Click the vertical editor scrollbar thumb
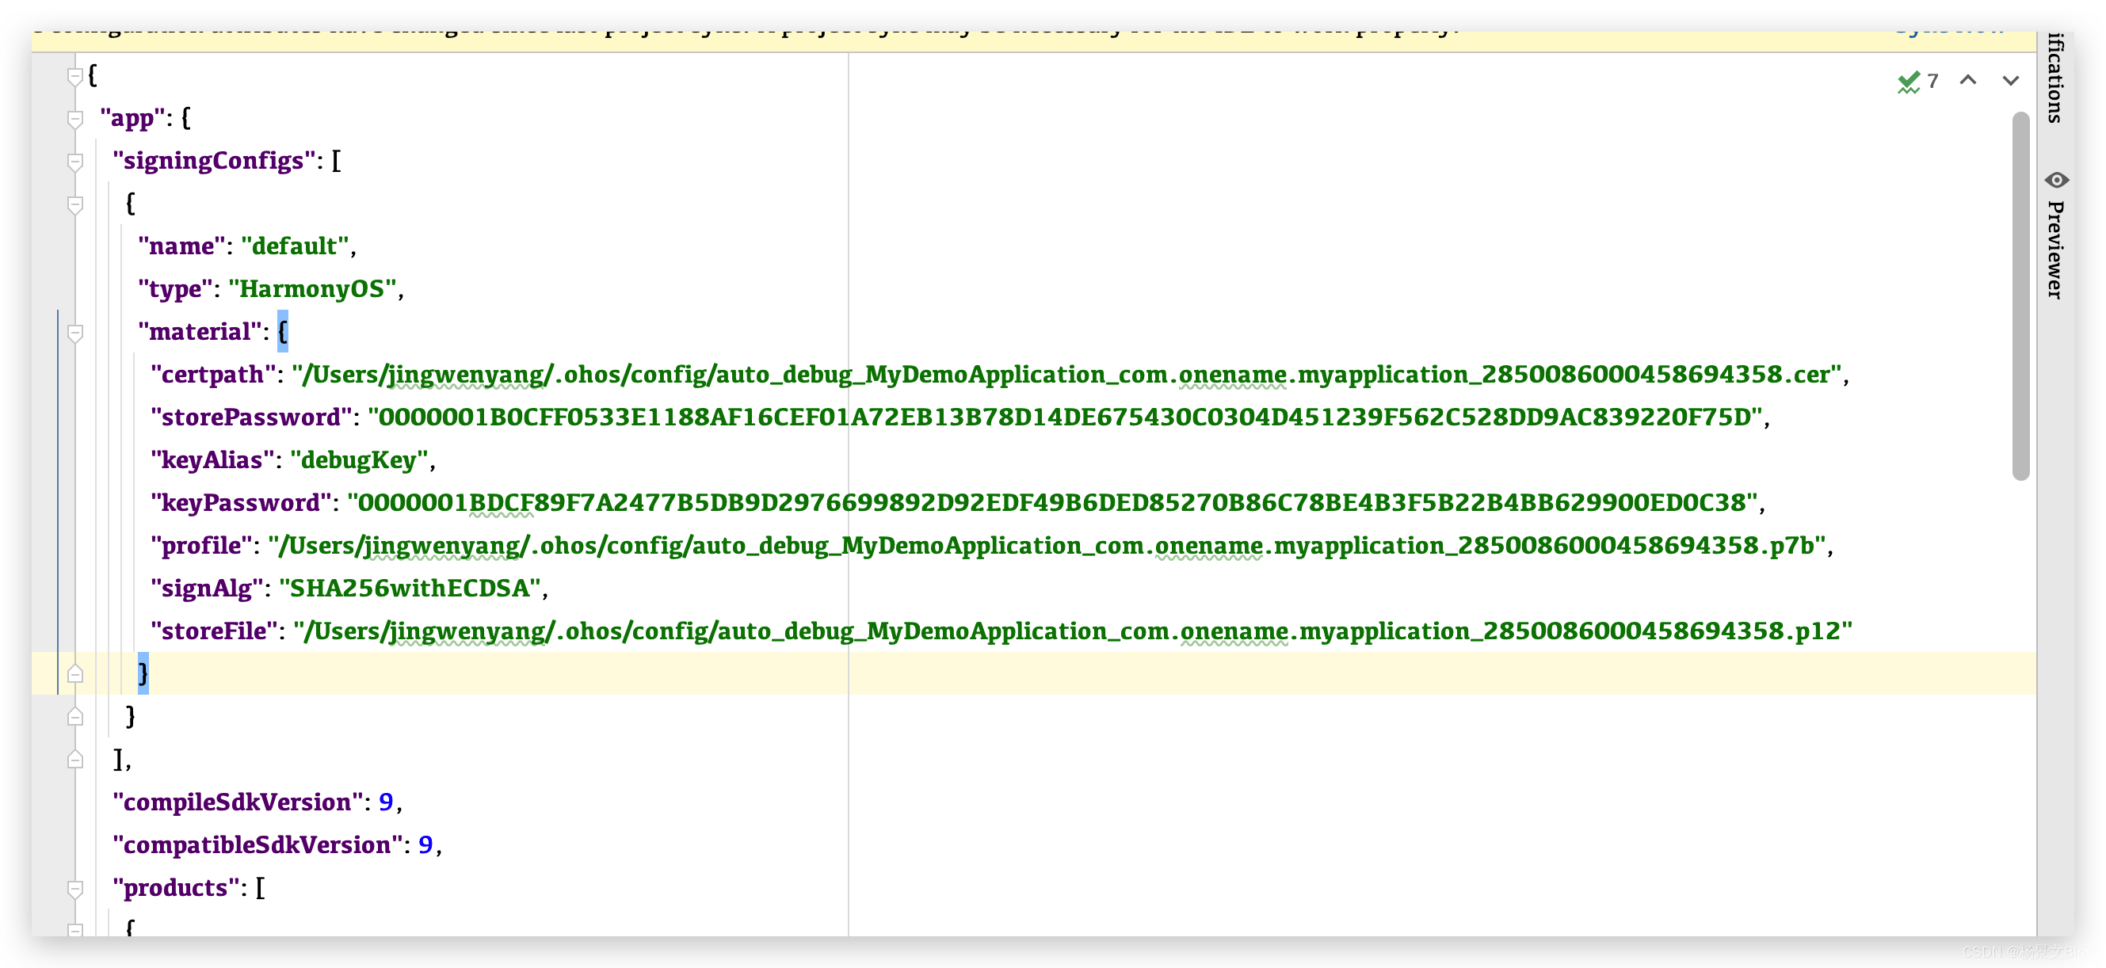 [x=2020, y=296]
